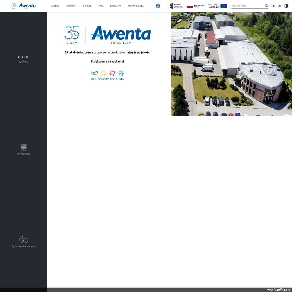Click the large 35 lat Awenta banner logo

(108, 35)
